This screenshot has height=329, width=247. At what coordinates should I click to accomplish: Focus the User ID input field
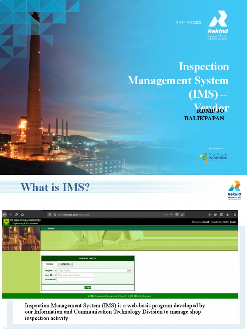pos(75,275)
